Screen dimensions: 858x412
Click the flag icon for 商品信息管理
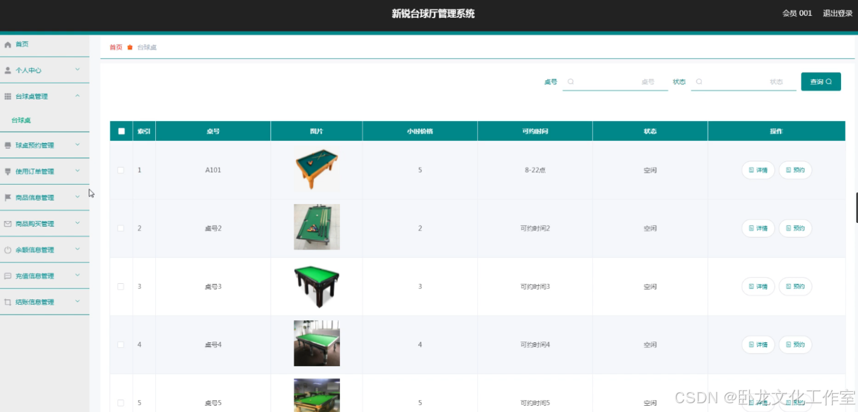8,198
